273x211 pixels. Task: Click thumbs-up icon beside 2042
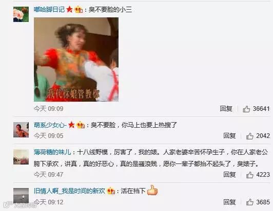(x=250, y=136)
